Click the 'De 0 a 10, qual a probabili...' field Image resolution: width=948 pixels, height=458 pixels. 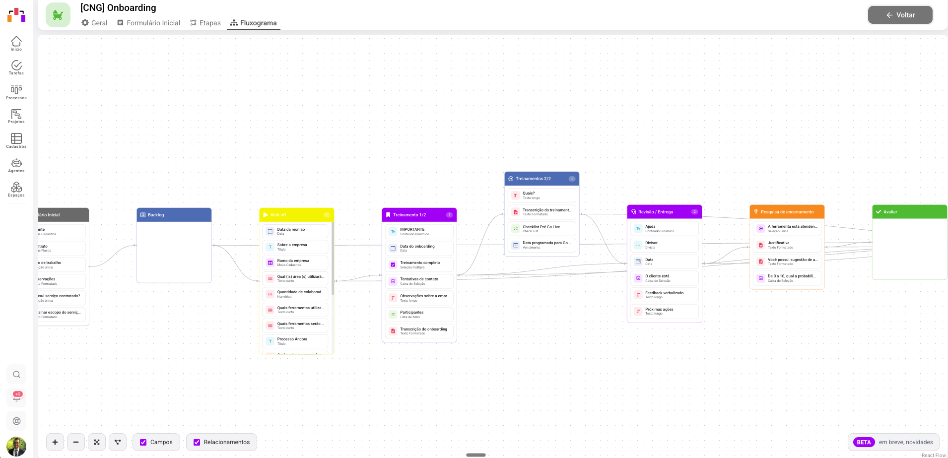[787, 278]
